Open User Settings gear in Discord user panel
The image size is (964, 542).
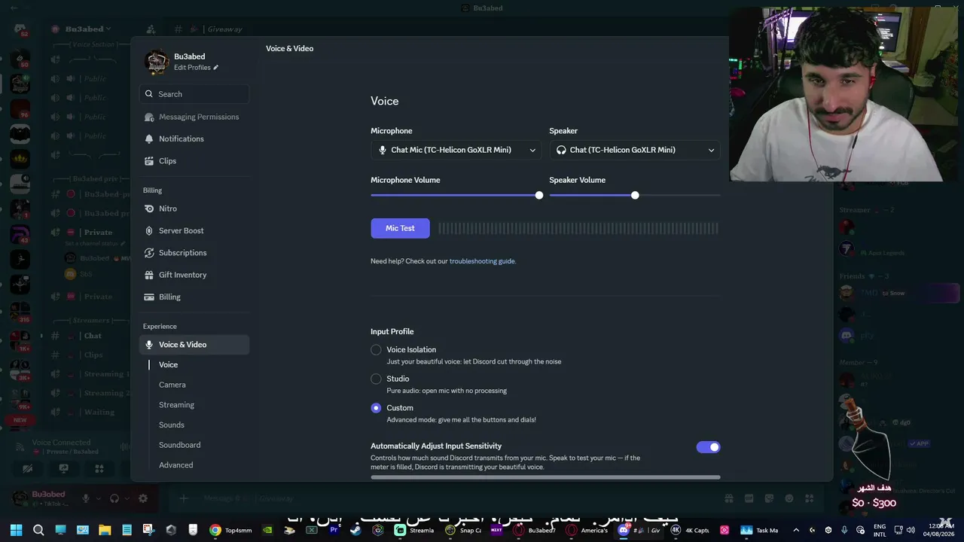click(143, 498)
